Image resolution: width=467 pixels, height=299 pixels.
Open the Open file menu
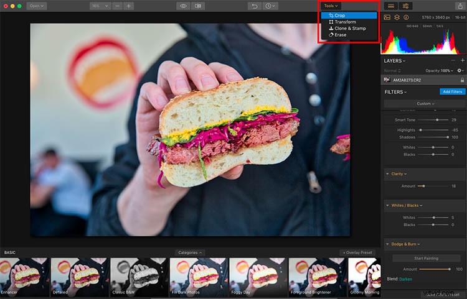[37, 6]
